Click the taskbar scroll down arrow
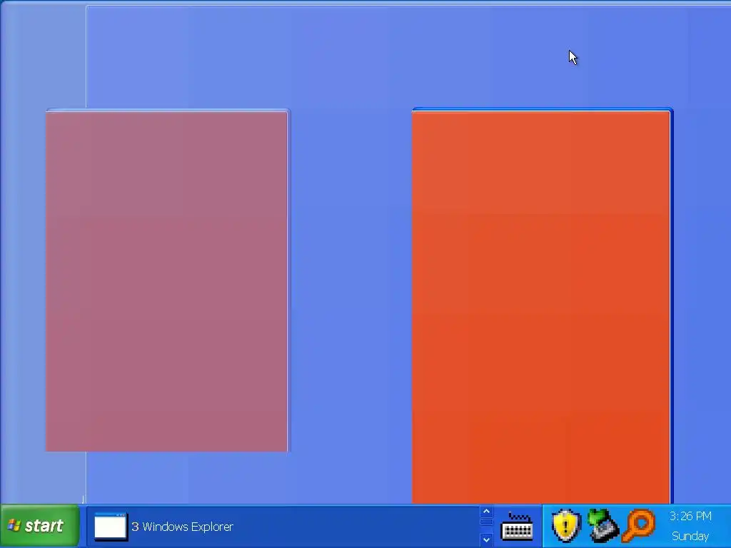The height and width of the screenshot is (548, 731). [x=486, y=539]
